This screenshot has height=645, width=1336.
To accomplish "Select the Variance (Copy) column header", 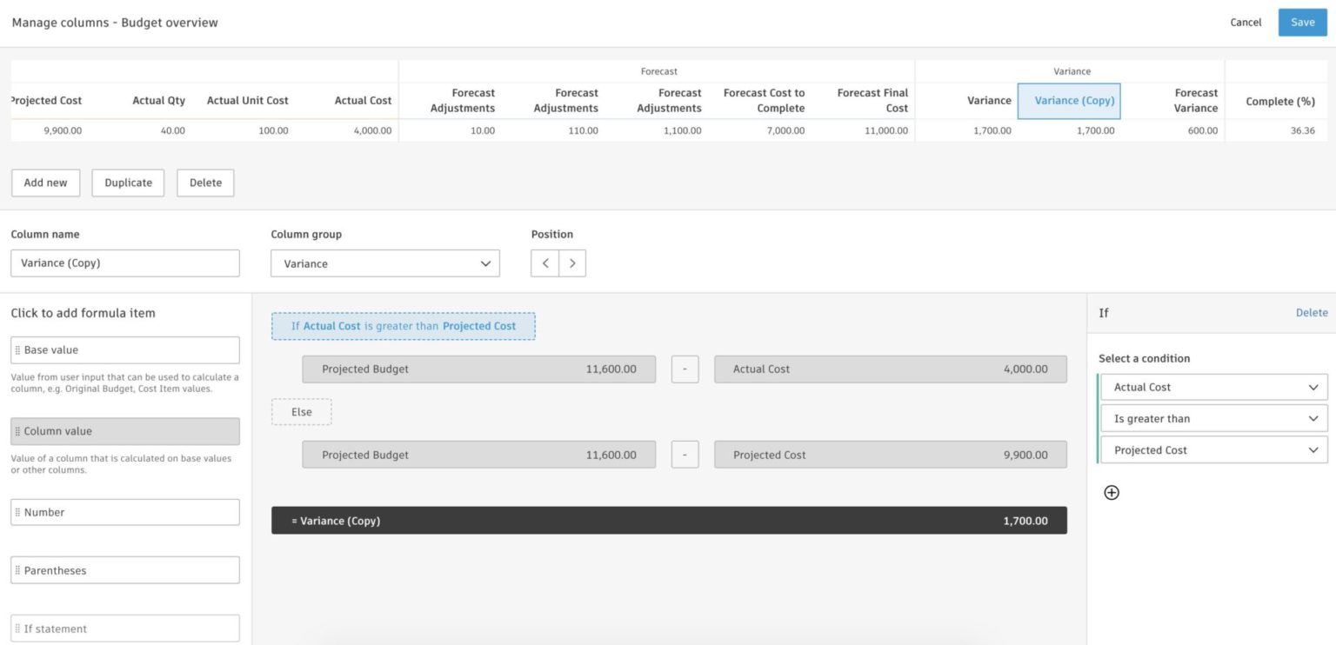I will tap(1069, 101).
